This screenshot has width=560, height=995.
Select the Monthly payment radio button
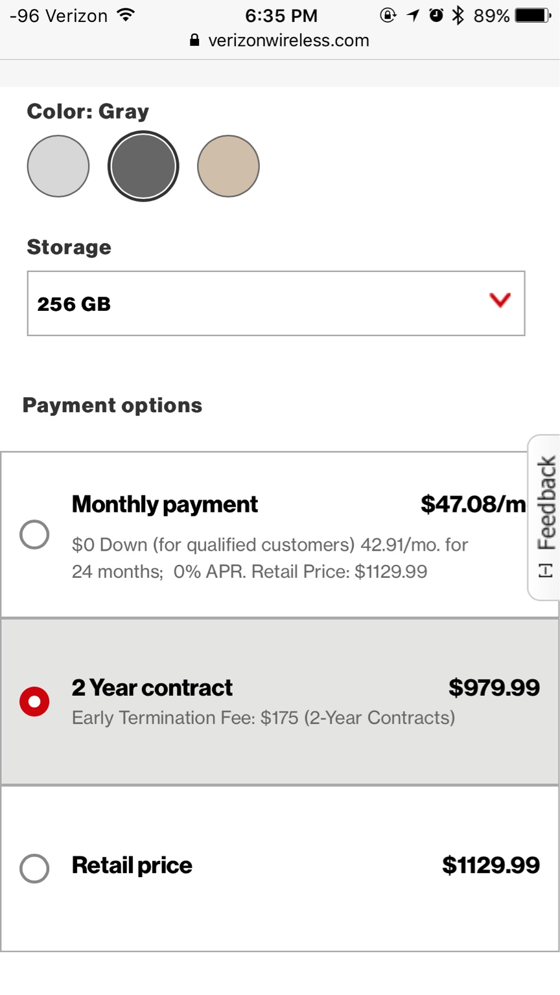point(34,534)
